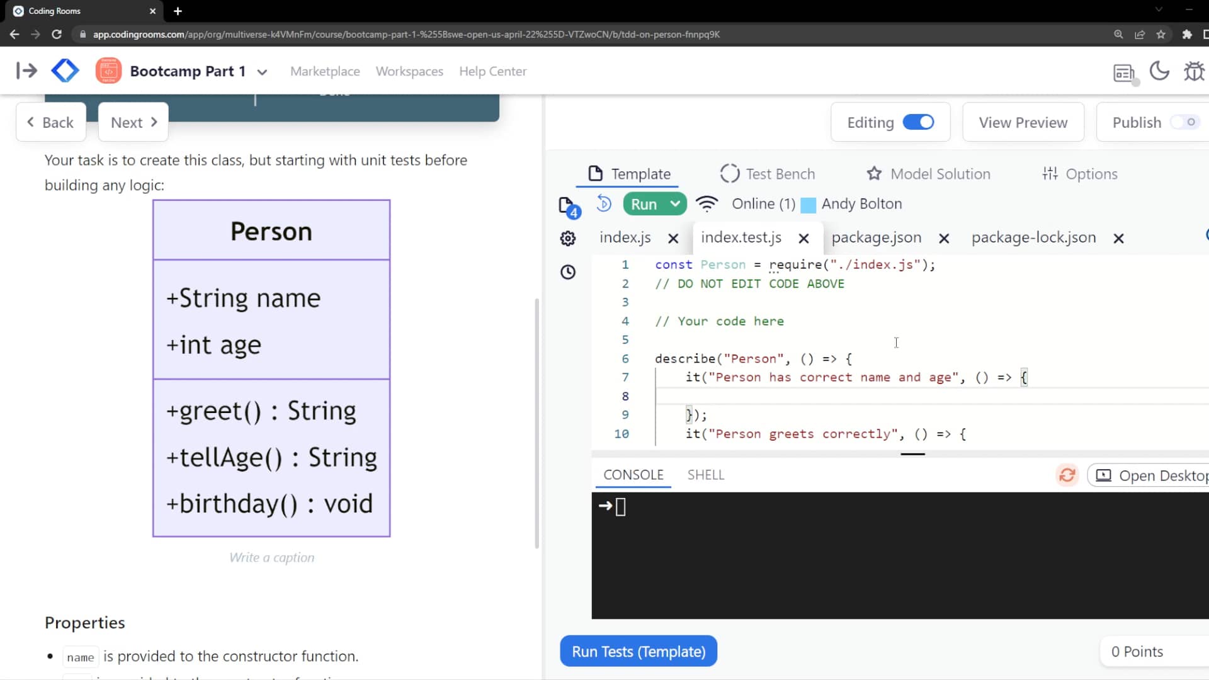1209x680 pixels.
Task: Click the reset code icon beside Run
Action: [x=604, y=203]
